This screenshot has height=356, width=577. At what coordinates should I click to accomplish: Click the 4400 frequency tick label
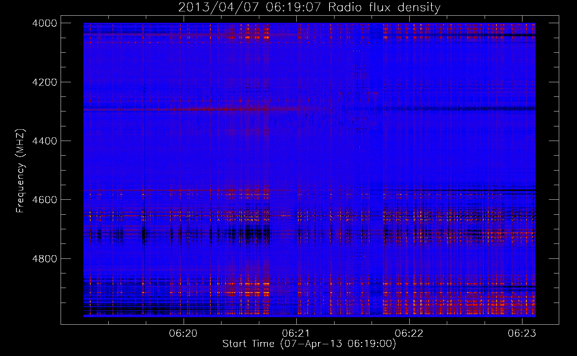[45, 141]
